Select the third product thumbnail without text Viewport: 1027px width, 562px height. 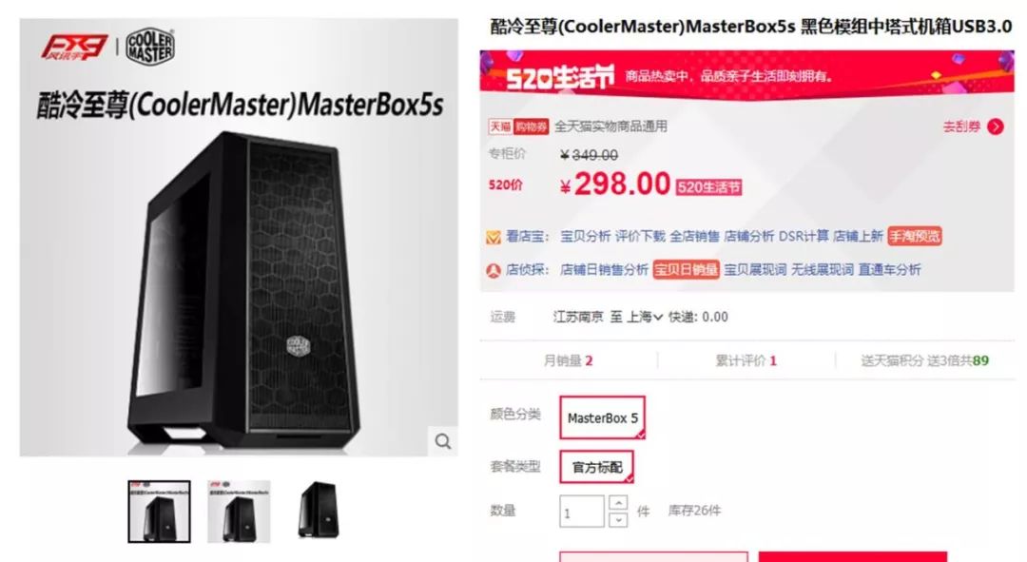coord(319,511)
